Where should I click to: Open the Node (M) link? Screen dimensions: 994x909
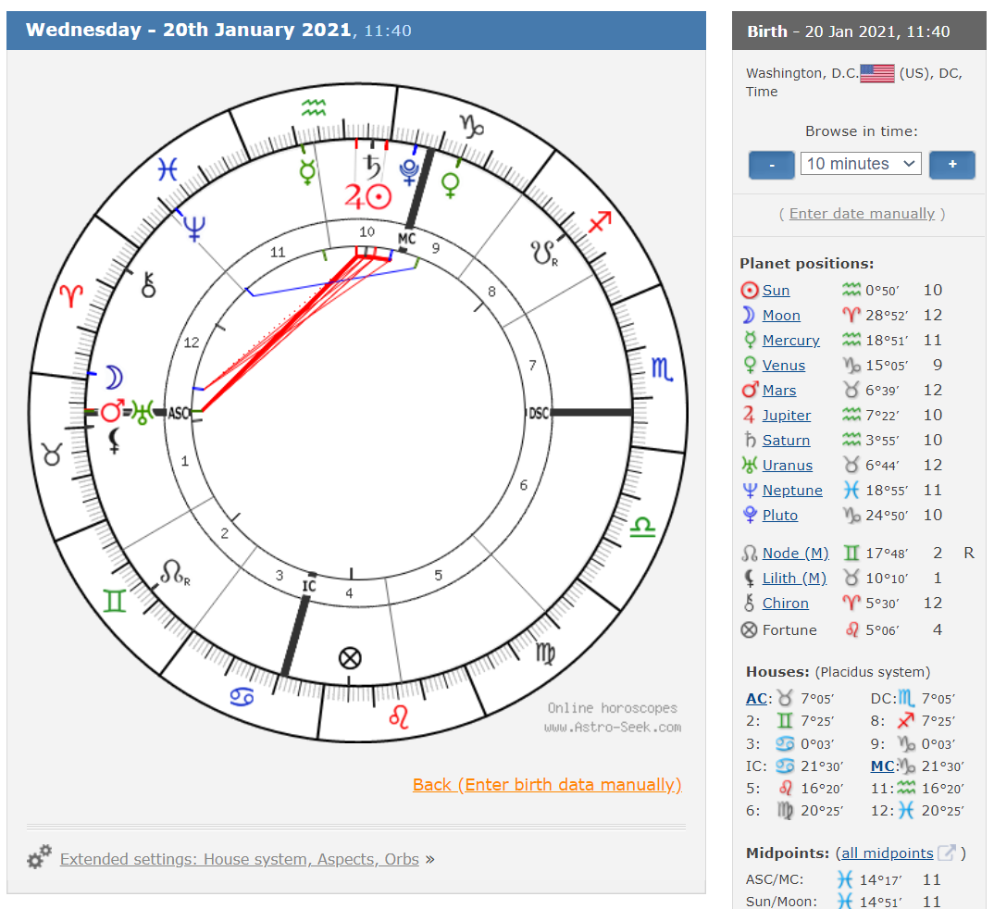(x=796, y=554)
